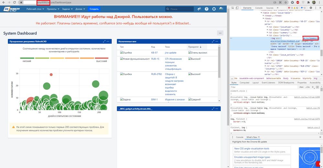Open DevTools customize three-dot menu
Image resolution: width=323 pixels, height=168 pixels.
pyautogui.click(x=316, y=8)
